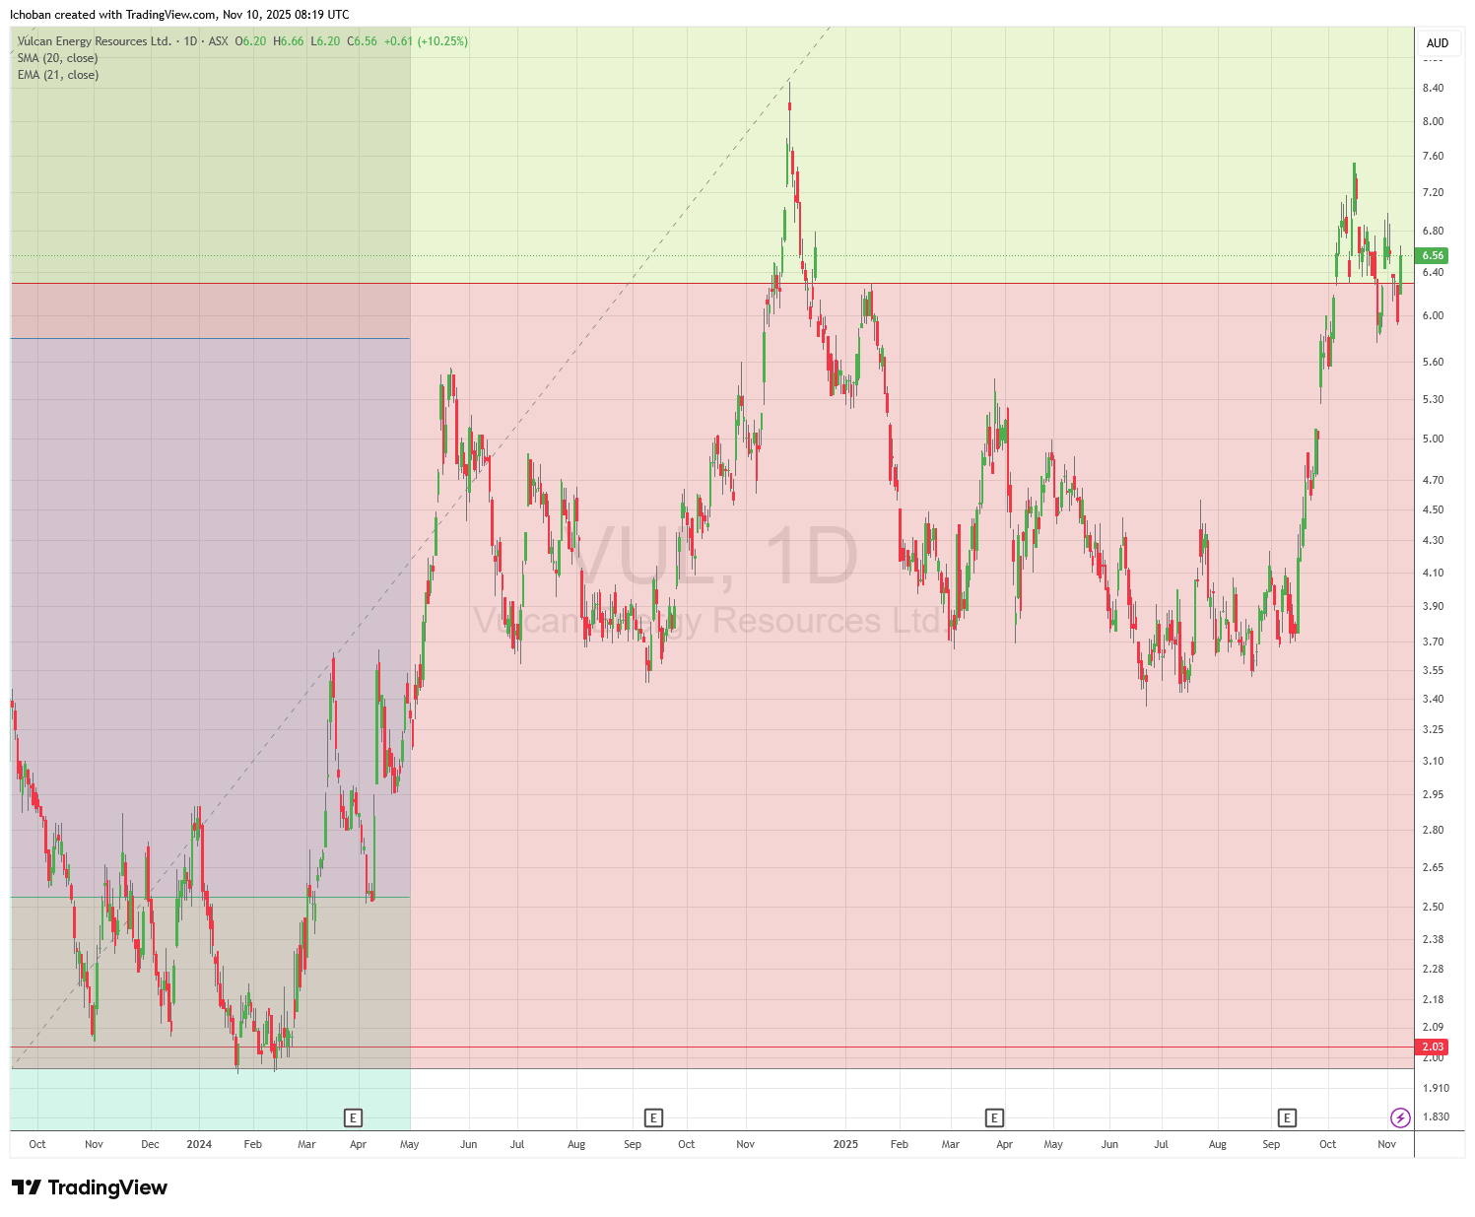
Task: Click the leftmost earnings E marker
Action: coord(353,1117)
